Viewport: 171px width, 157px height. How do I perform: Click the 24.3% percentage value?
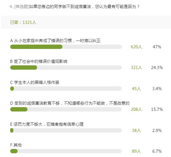(157, 68)
